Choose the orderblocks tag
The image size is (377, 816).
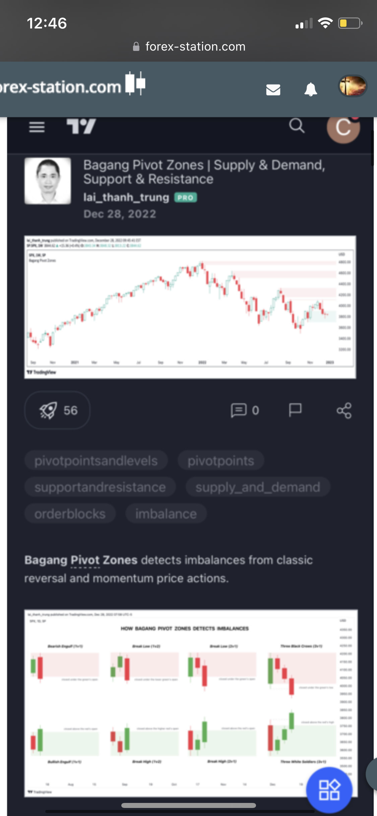pos(70,514)
